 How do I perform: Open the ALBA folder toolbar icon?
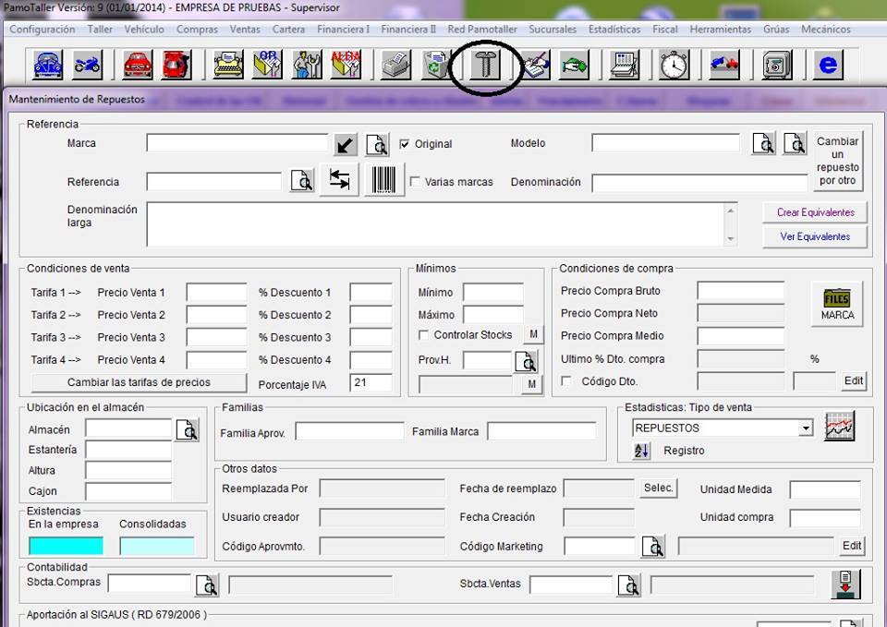[346, 65]
